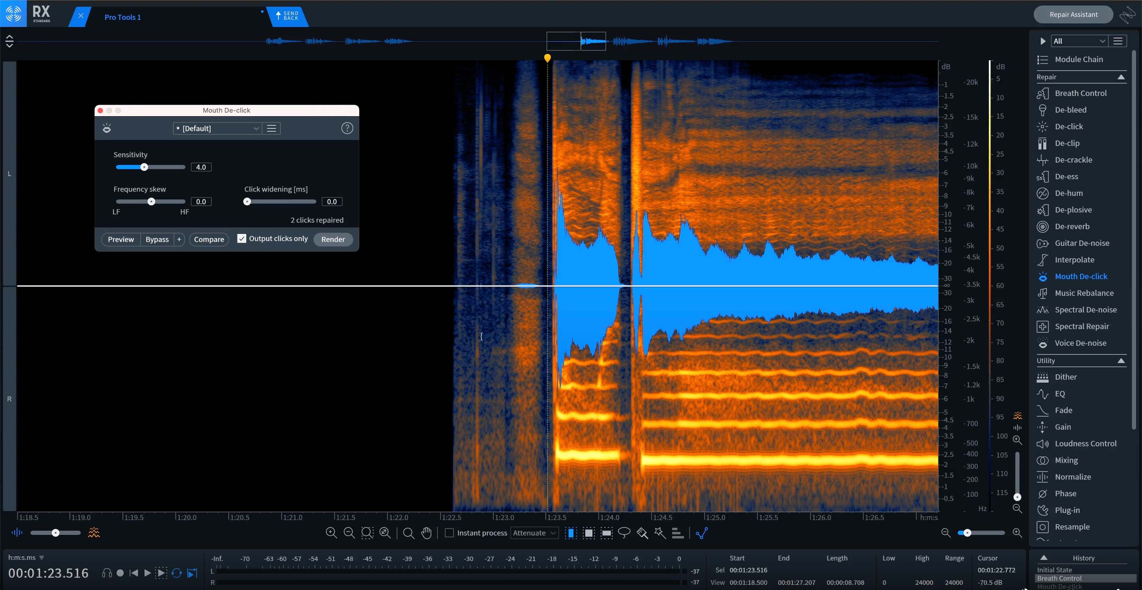The width and height of the screenshot is (1142, 590).
Task: Open the De-click module
Action: pyautogui.click(x=1068, y=126)
